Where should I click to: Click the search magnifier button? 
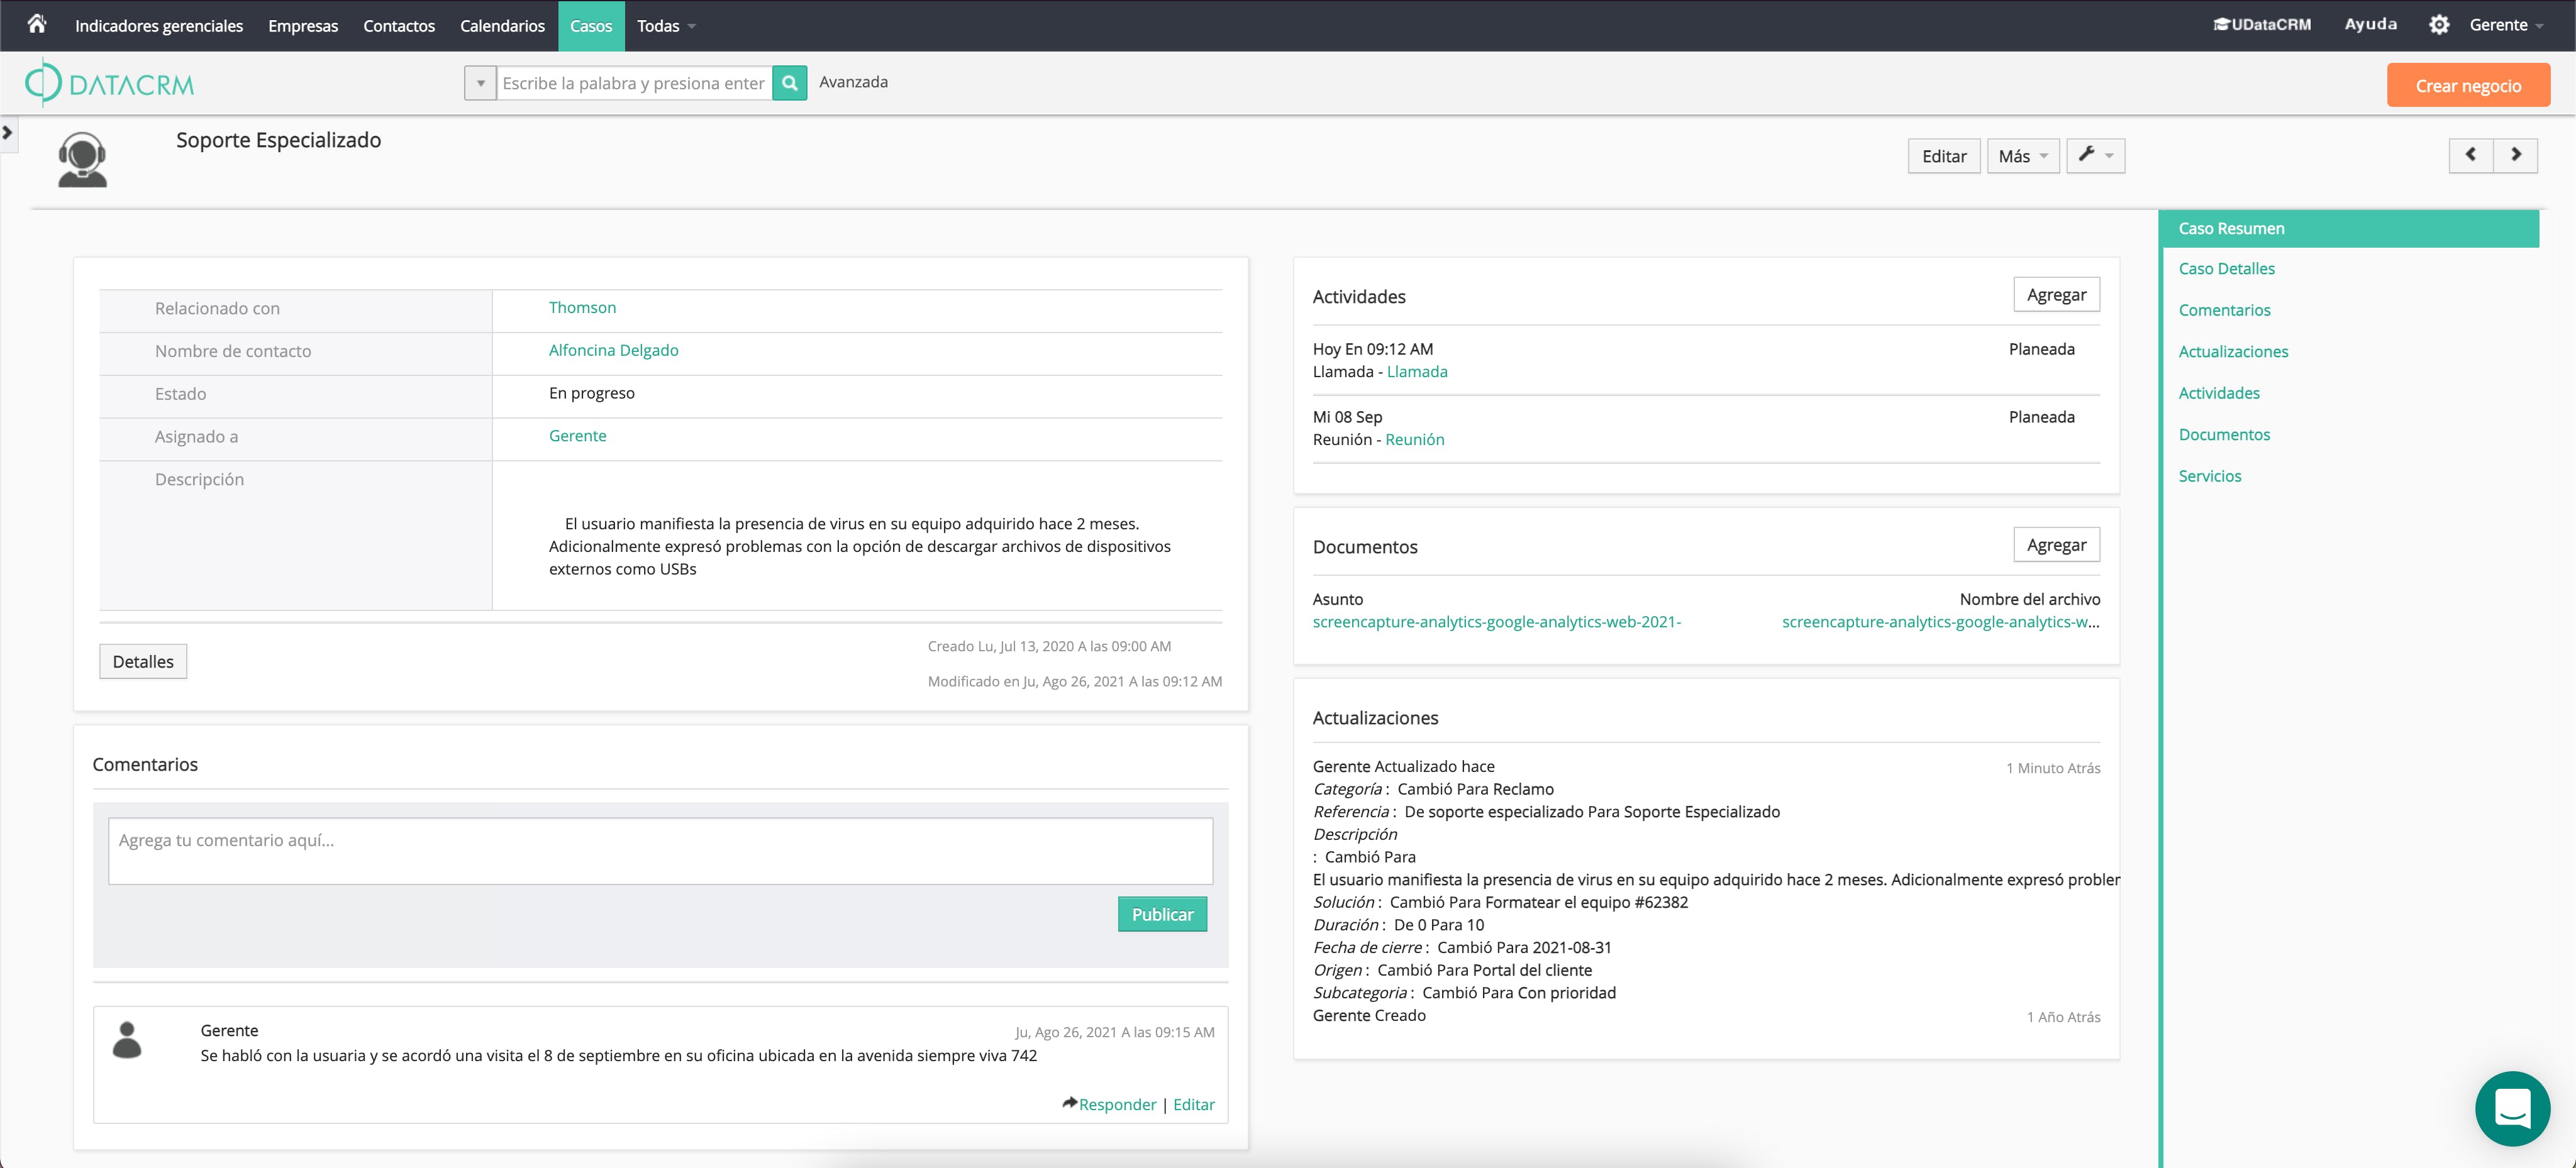point(789,83)
